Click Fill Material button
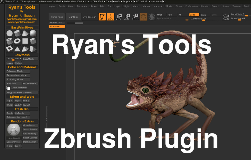 [x=30, y=84]
